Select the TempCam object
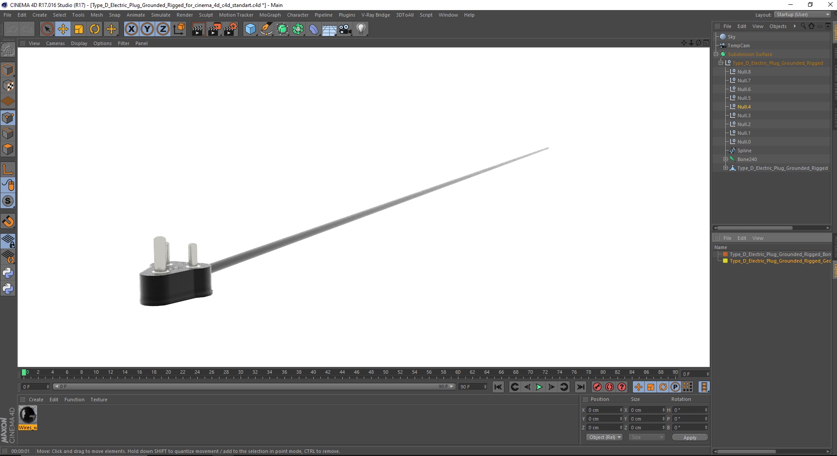The image size is (837, 456). click(738, 46)
